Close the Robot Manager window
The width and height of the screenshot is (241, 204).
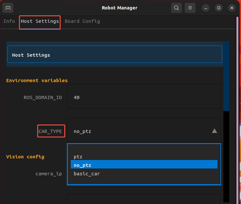pos(232,8)
